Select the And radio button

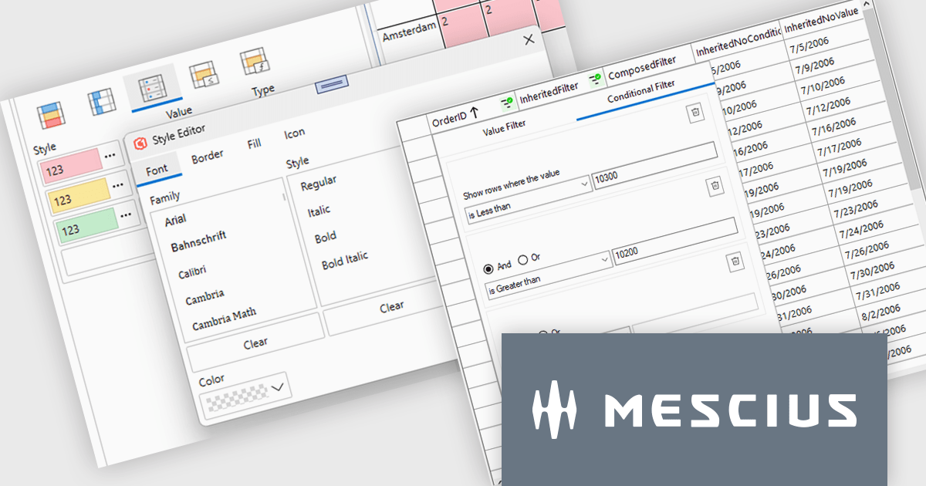tap(488, 268)
